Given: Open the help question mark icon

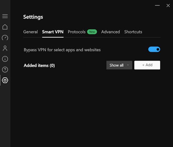Looking at the screenshot, I should [5, 70].
